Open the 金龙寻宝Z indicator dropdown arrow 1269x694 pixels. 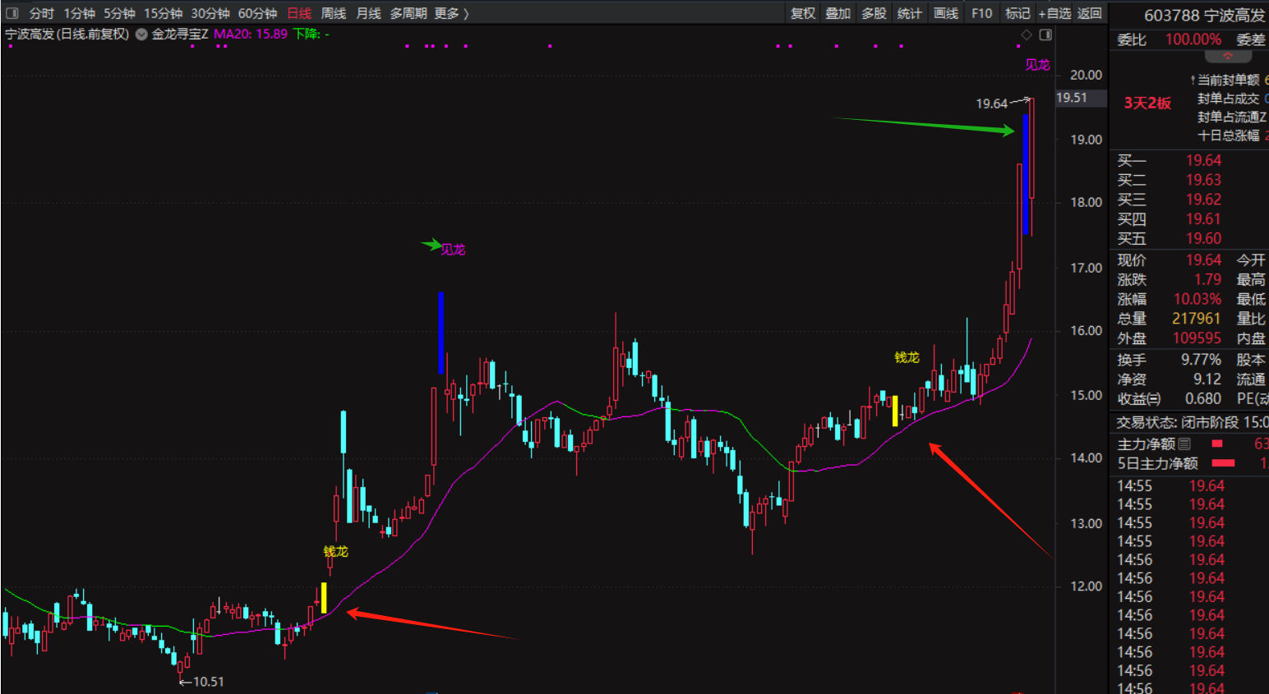coord(141,34)
